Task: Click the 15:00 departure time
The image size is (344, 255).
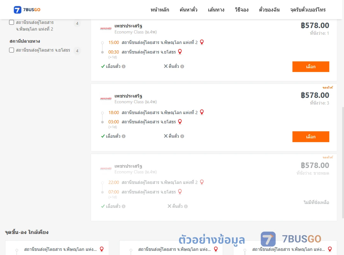Action: (114, 42)
